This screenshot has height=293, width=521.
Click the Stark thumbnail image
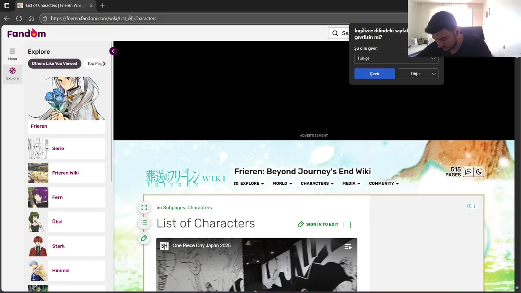[38, 246]
